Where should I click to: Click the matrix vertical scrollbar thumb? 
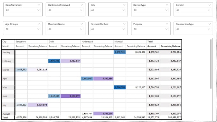click(x=211, y=64)
